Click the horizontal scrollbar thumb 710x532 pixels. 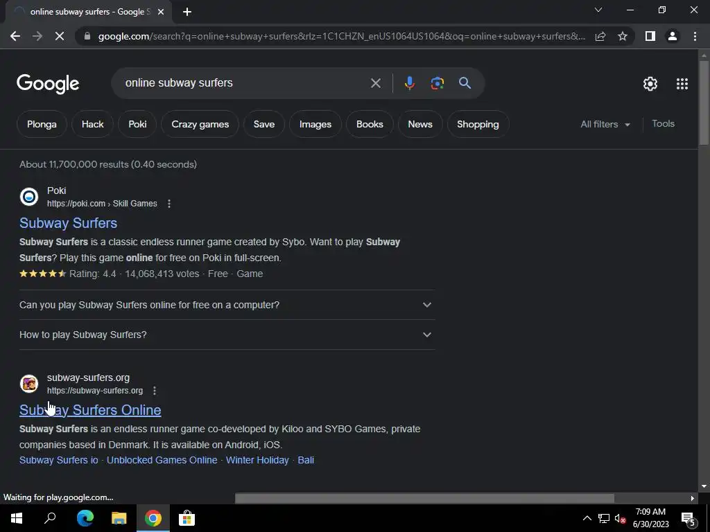coord(424,498)
